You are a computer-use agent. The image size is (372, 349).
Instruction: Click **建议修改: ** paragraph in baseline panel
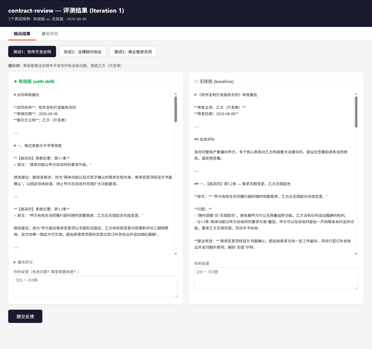273,244
